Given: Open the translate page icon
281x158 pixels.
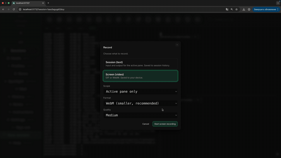Looking at the screenshot, I should click(227, 9).
